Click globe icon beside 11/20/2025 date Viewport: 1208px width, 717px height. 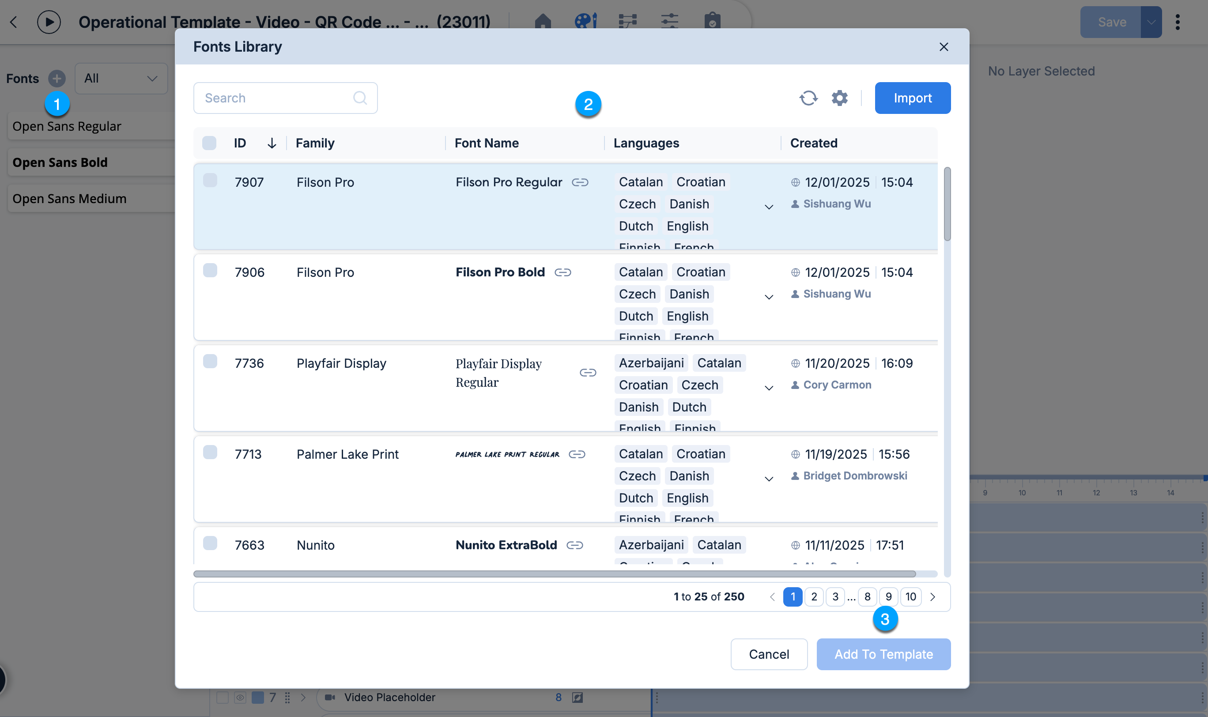pos(795,363)
